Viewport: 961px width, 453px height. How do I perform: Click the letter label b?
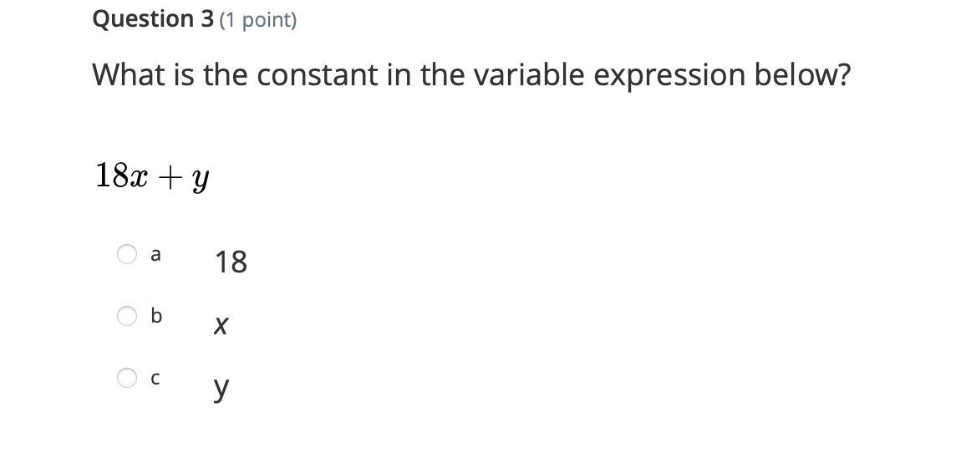(155, 316)
